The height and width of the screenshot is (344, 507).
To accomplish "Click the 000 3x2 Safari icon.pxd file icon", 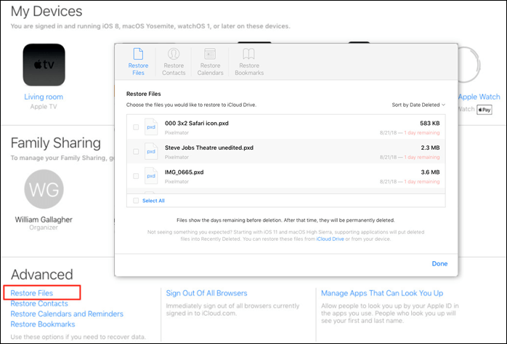I will 151,128.
